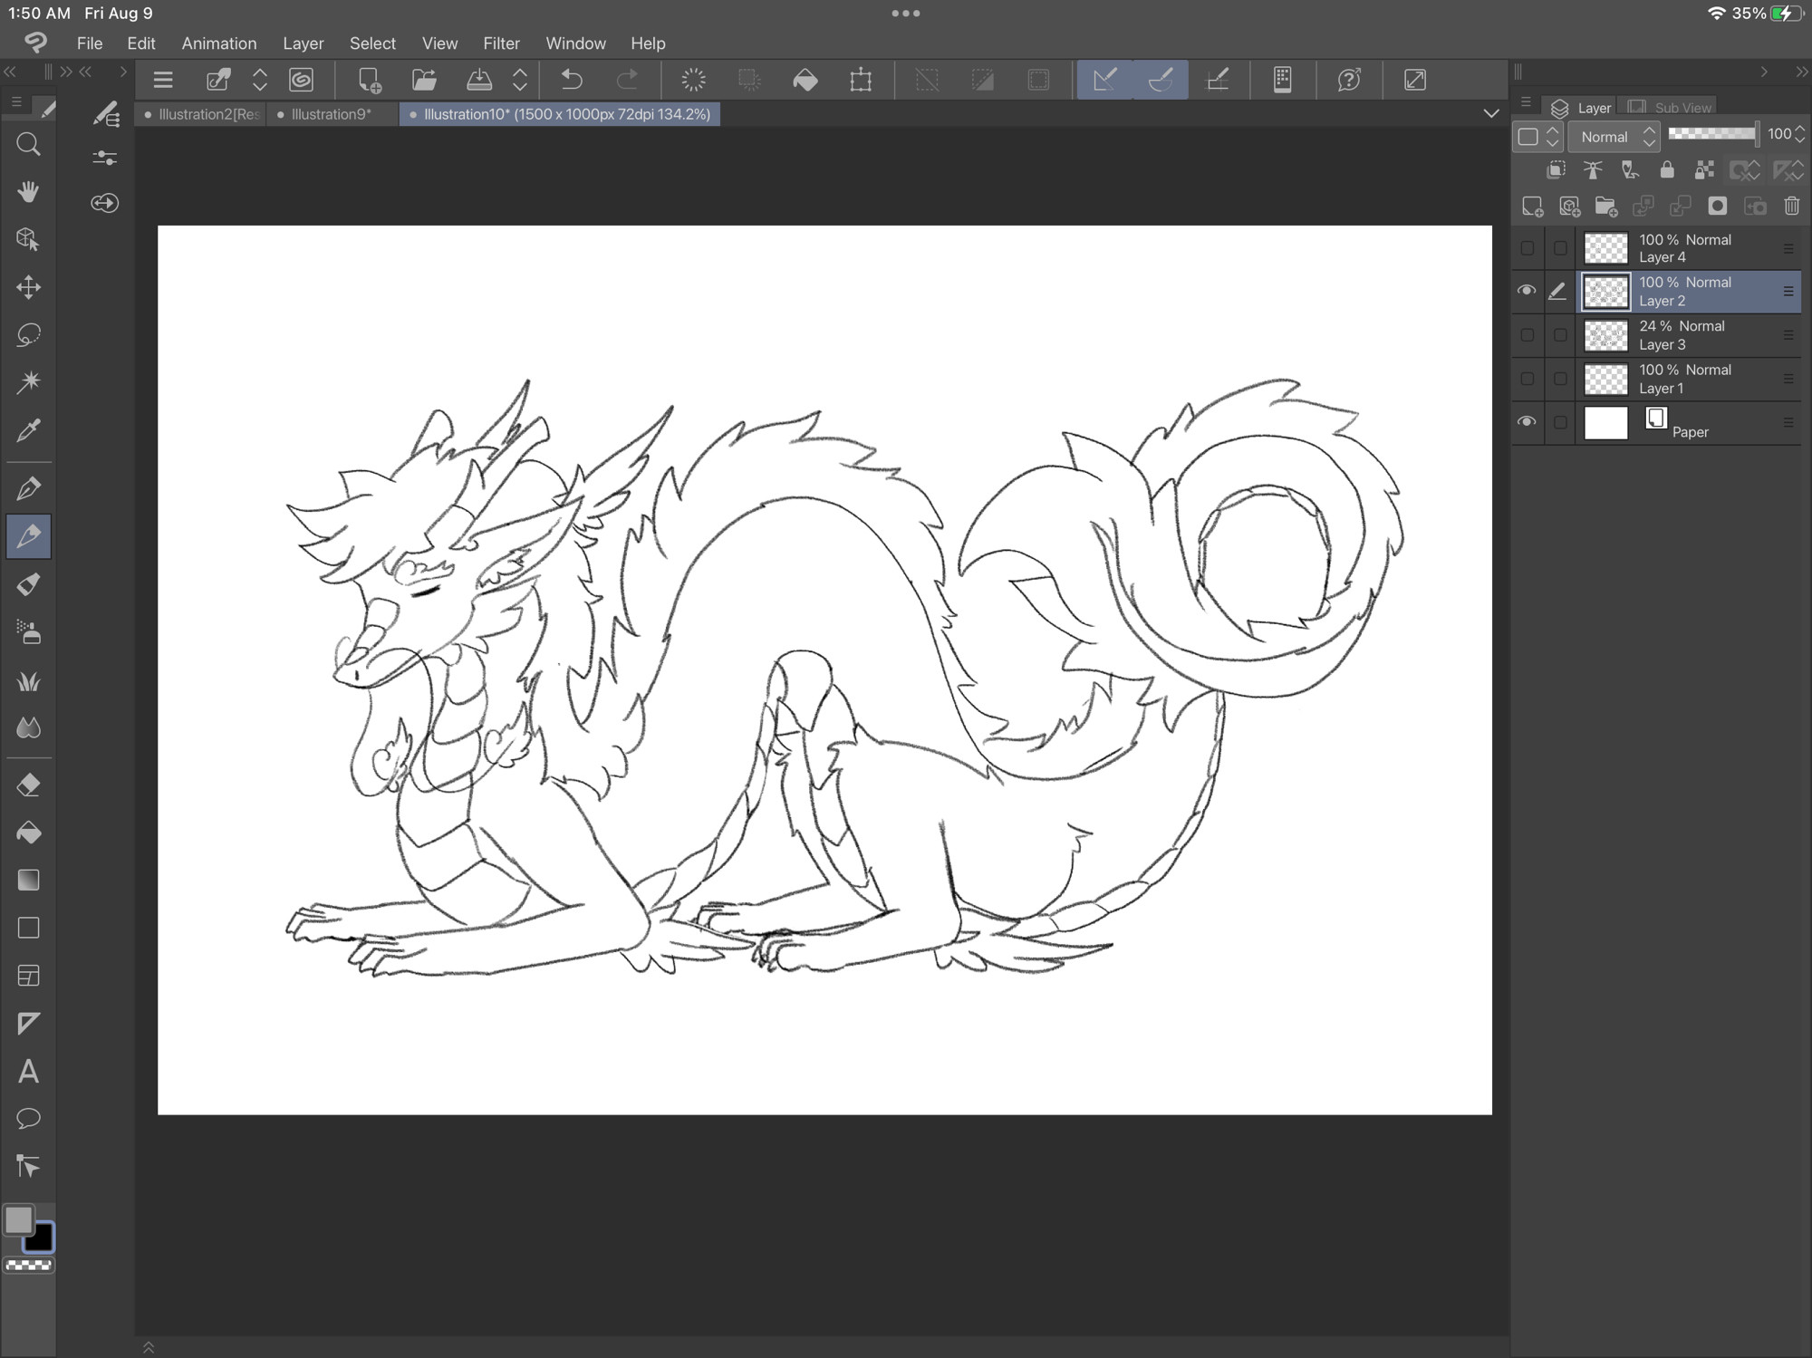Screen dimensions: 1812x1358
Task: Select the Ruler tool
Action: (x=28, y=1024)
